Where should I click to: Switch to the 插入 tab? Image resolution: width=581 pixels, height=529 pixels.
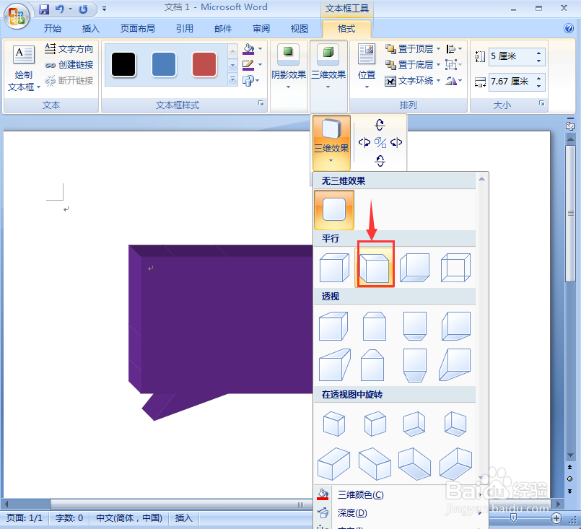tap(91, 29)
